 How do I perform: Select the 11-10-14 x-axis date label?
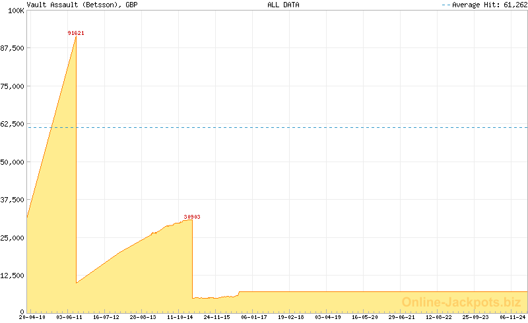180,317
